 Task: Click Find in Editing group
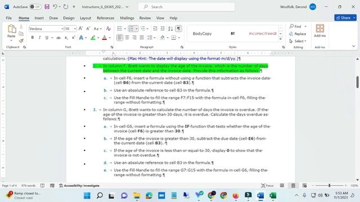tap(295, 26)
